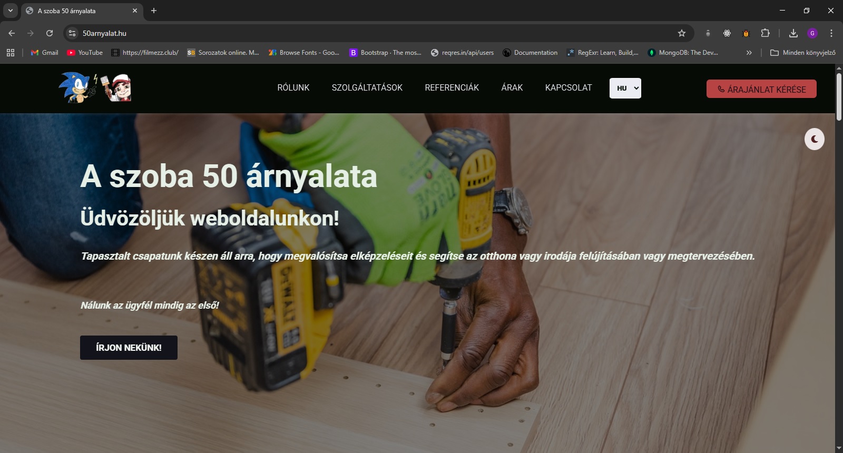Open the Gmail bookmark
The width and height of the screenshot is (843, 453).
[x=45, y=53]
